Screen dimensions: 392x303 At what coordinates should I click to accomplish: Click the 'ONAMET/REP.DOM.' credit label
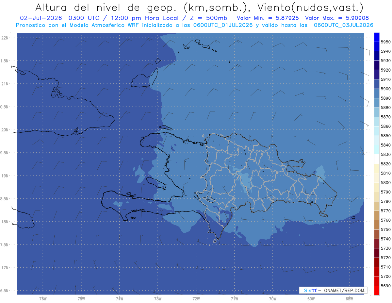pos(345,290)
